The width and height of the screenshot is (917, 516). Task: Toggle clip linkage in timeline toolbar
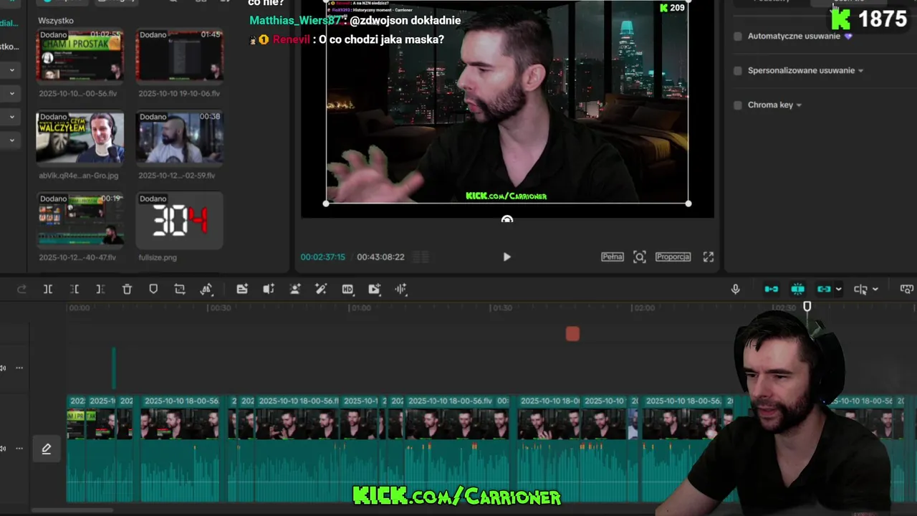(824, 289)
